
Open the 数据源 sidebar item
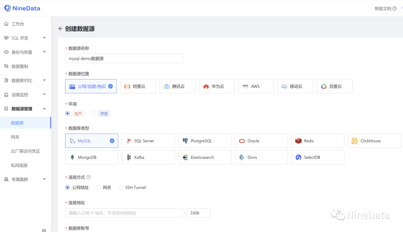click(x=25, y=123)
